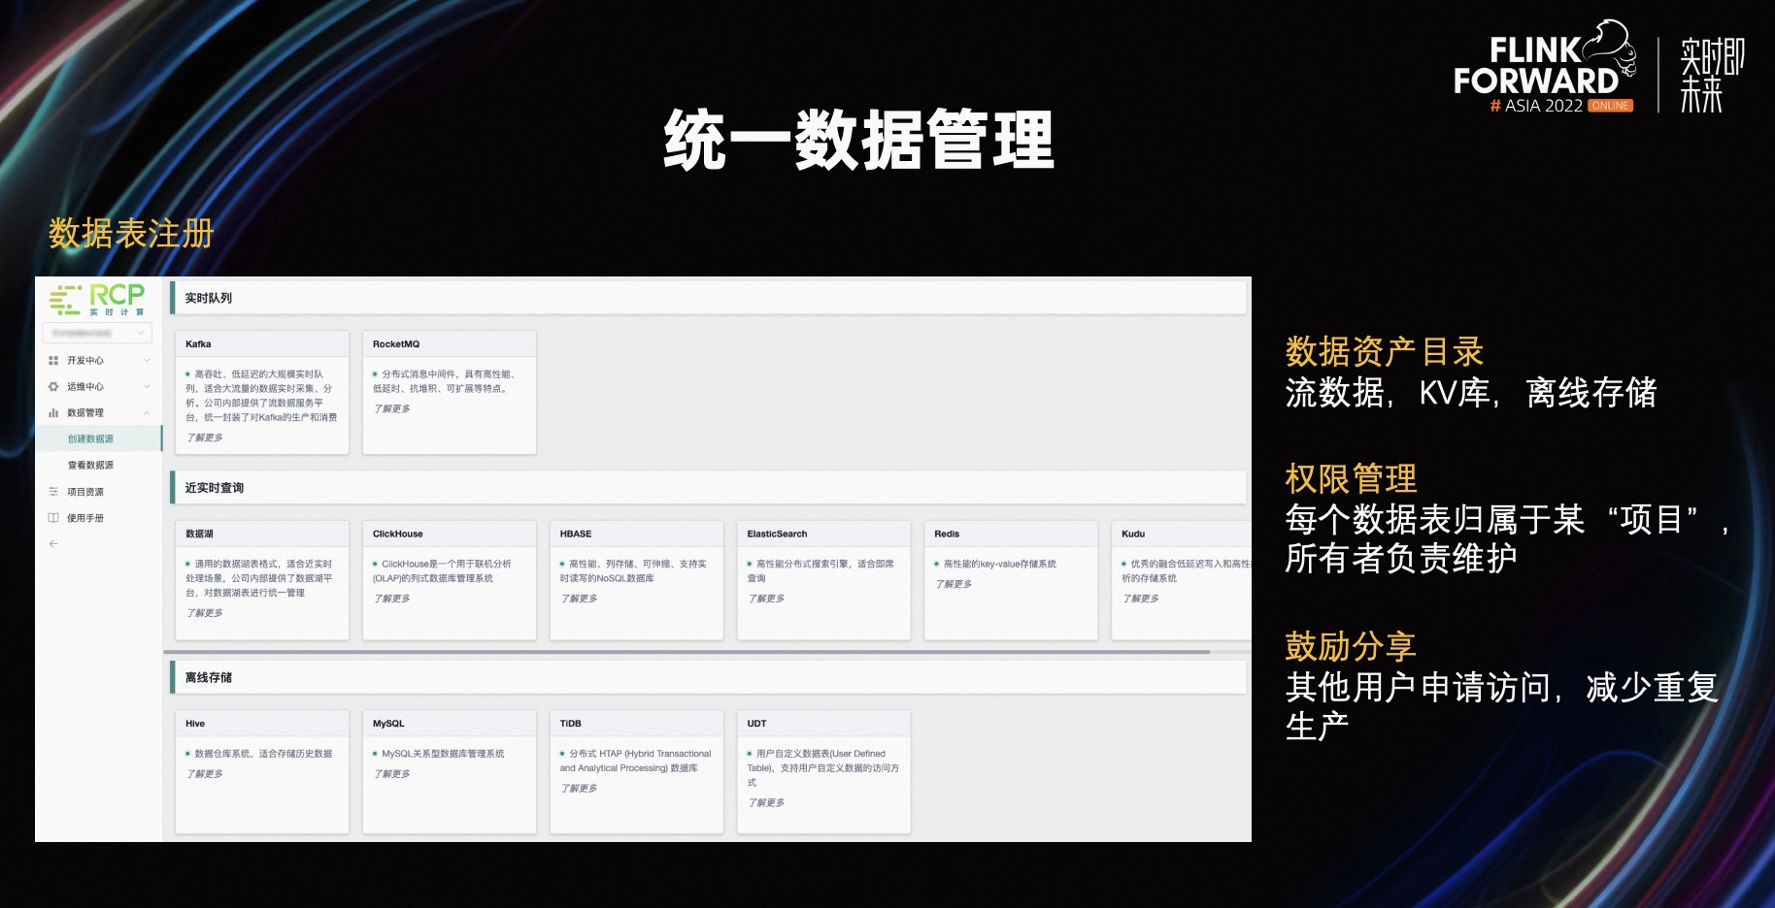The width and height of the screenshot is (1775, 908).
Task: Click the 开发中心 grid icon
Action: coord(53,361)
